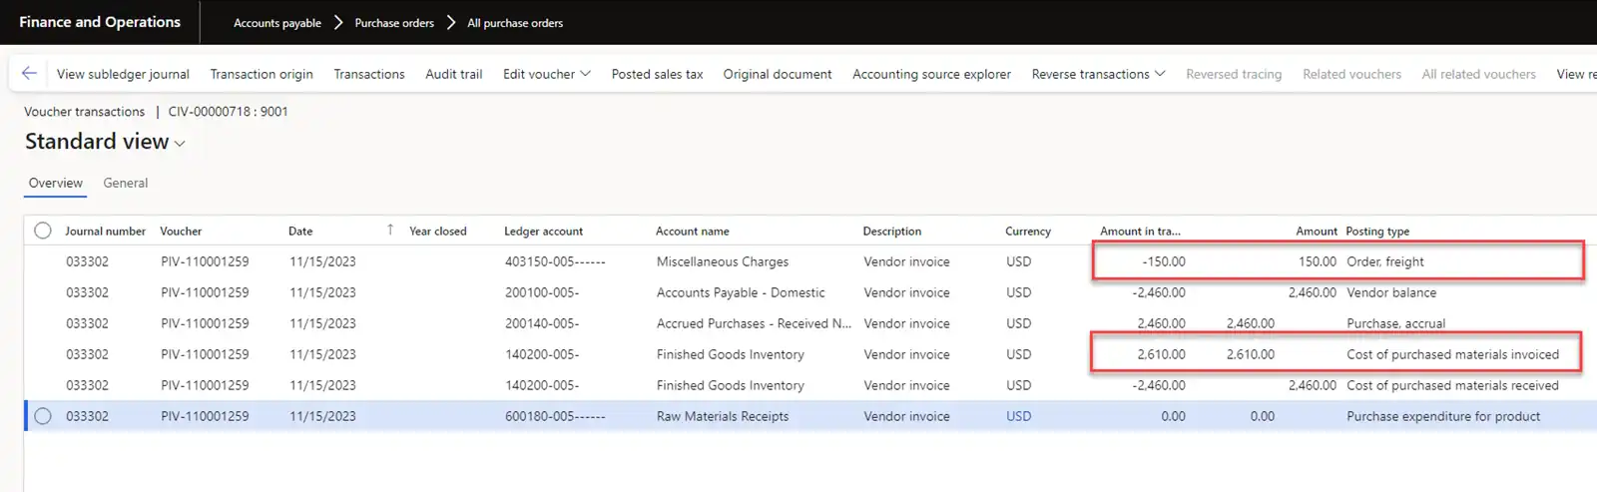Switch to the General tab
The image size is (1597, 492).
(125, 183)
